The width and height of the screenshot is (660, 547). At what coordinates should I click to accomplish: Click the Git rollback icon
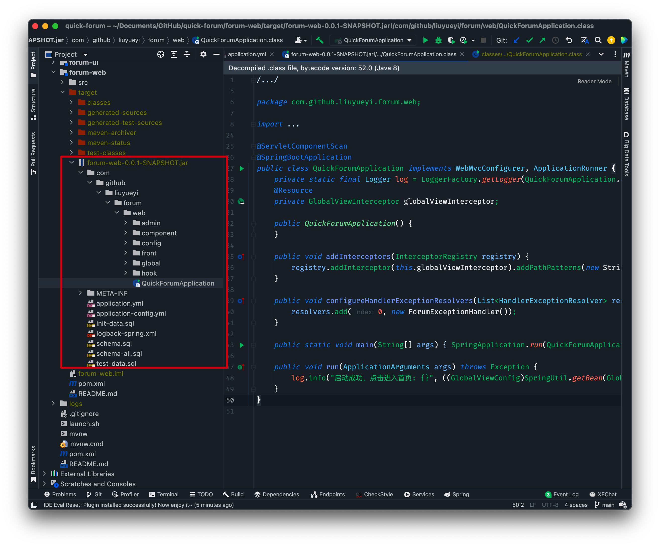569,40
